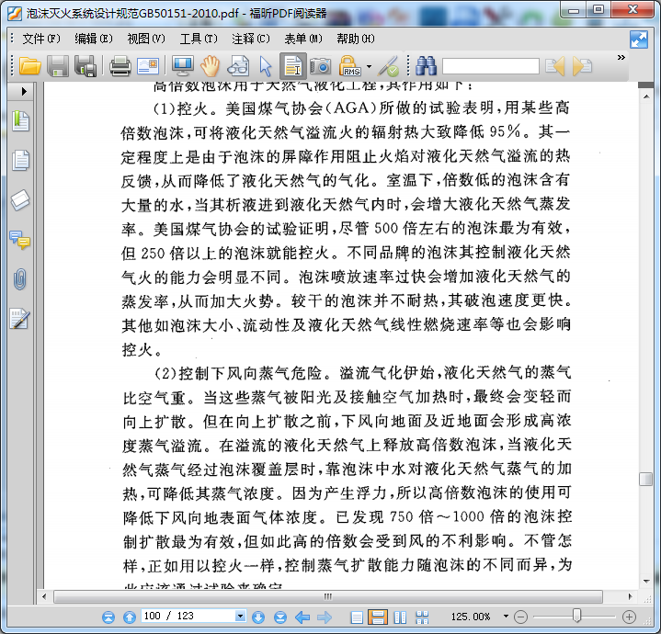Click the horizontal scrollbar right arrow
The image size is (661, 634).
point(631,596)
